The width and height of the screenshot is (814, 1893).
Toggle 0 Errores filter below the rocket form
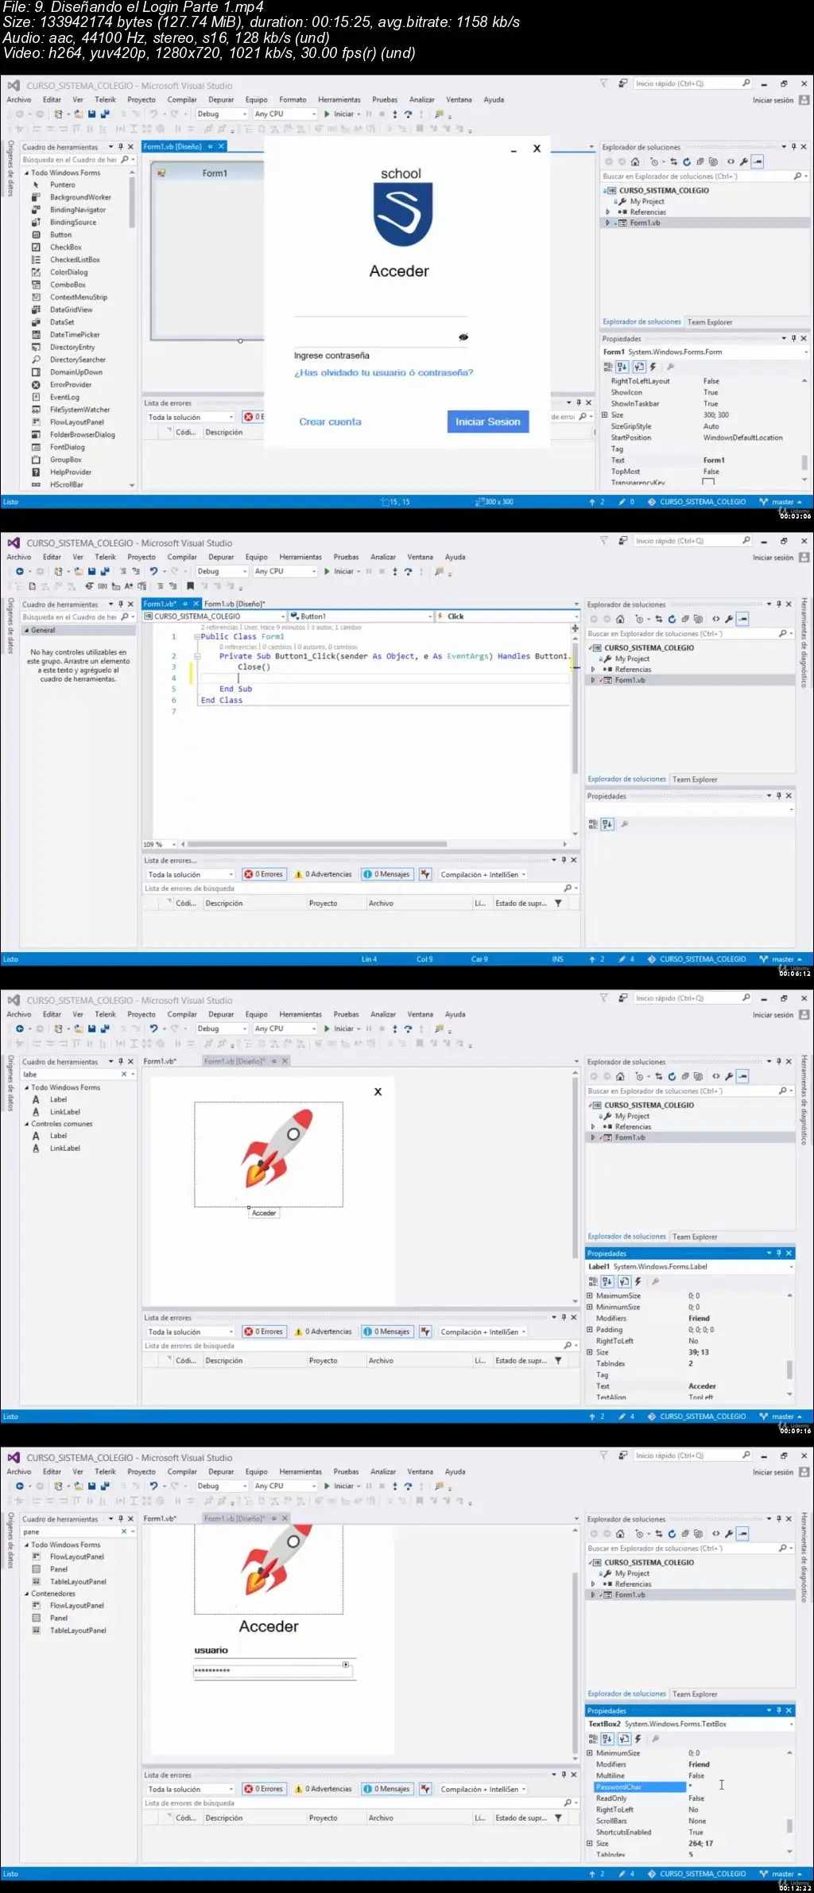pyautogui.click(x=264, y=1331)
